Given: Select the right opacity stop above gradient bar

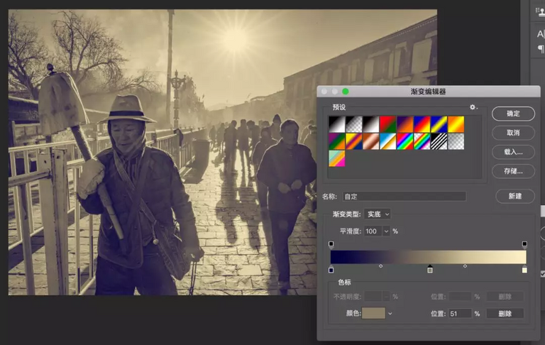Looking at the screenshot, I should (x=524, y=244).
